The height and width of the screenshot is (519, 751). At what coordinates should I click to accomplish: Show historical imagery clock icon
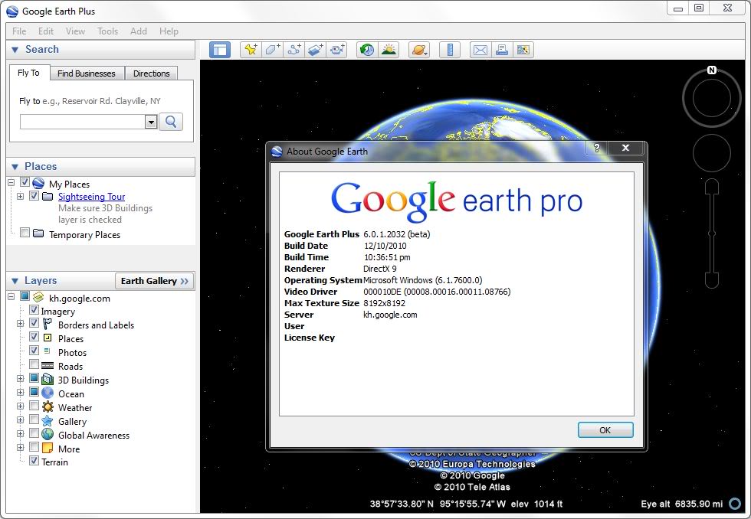coord(367,50)
